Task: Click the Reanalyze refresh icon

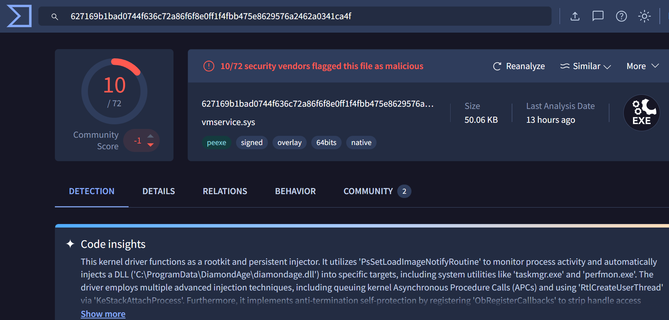Action: click(497, 66)
